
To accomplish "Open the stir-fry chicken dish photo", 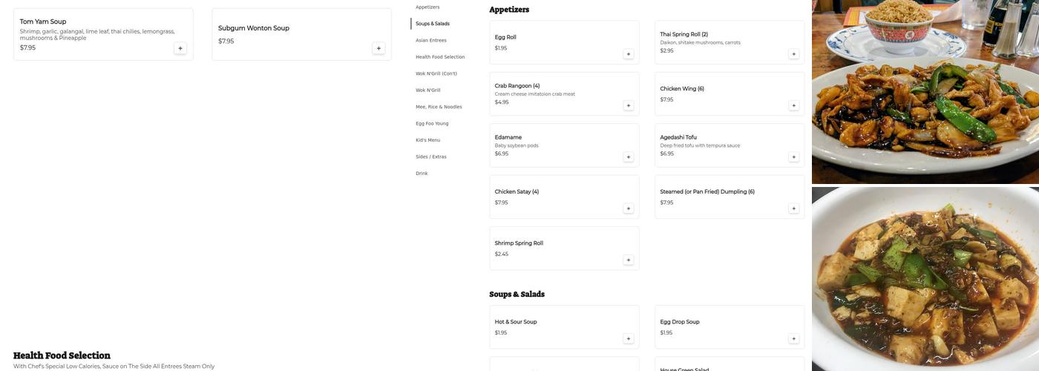I will pos(925,92).
